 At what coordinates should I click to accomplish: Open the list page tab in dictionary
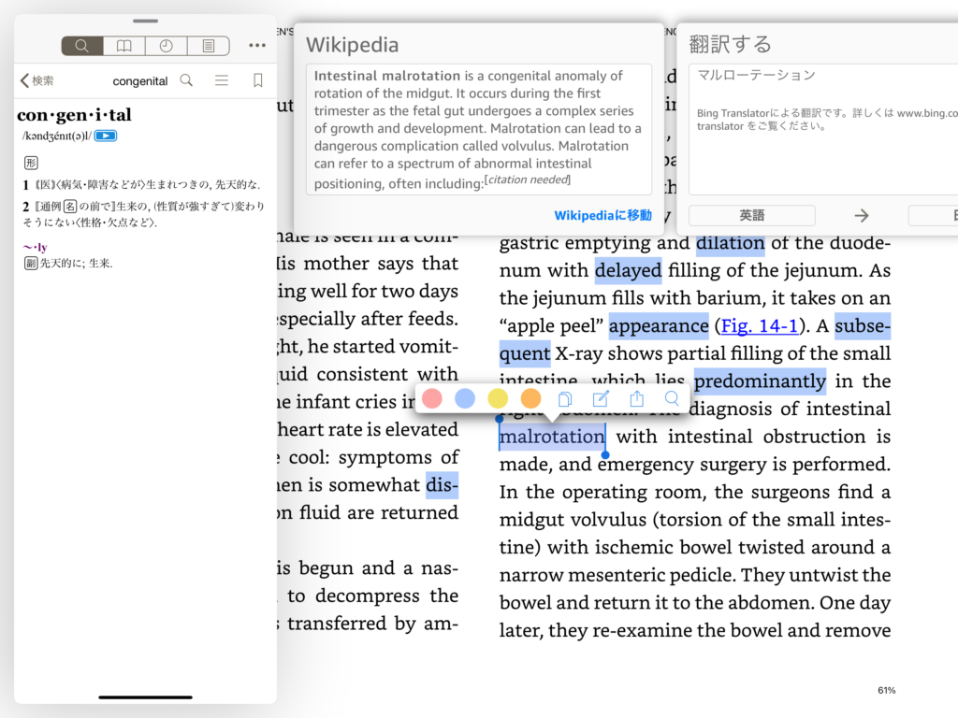tap(209, 46)
